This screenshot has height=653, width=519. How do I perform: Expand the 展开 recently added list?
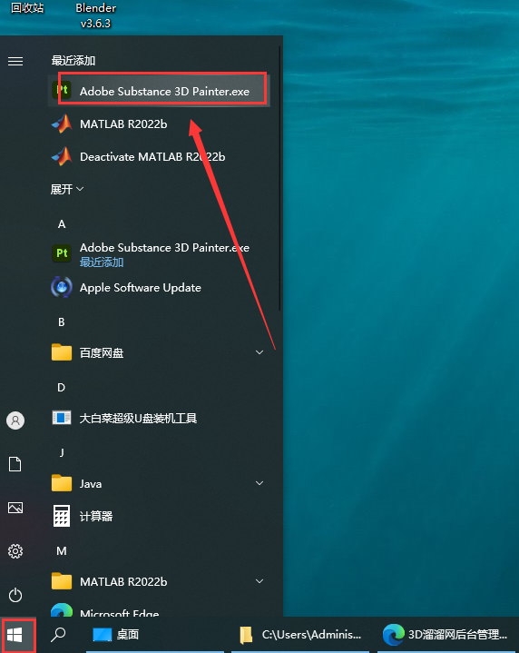pyautogui.click(x=67, y=190)
